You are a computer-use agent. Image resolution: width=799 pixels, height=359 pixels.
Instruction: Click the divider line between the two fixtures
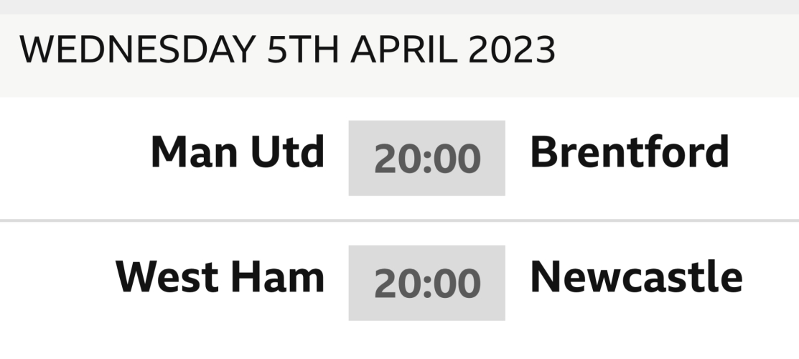point(399,220)
